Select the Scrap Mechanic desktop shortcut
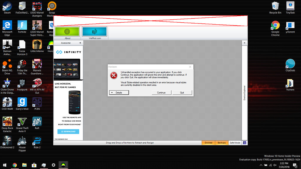This screenshot has height=169, width=301. (52, 9)
